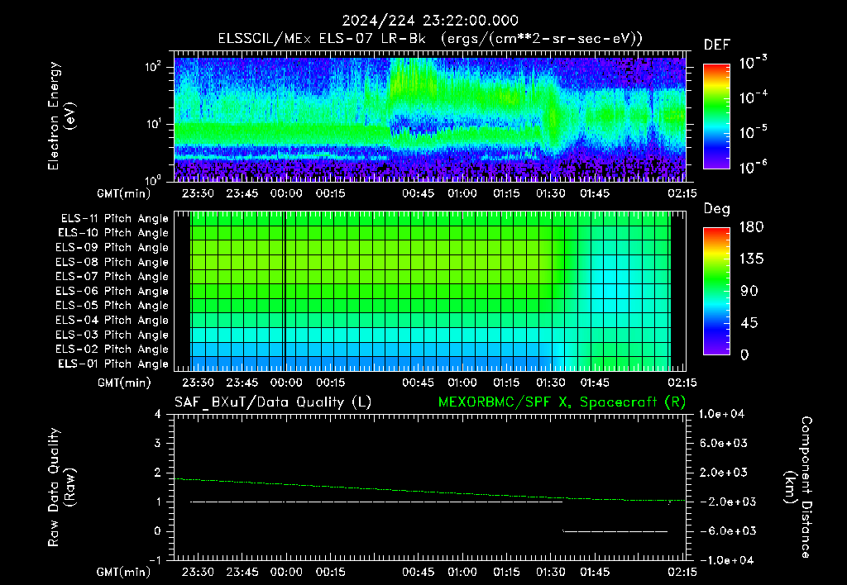Select the ELS-08 Pitch Angle row label

(112, 262)
